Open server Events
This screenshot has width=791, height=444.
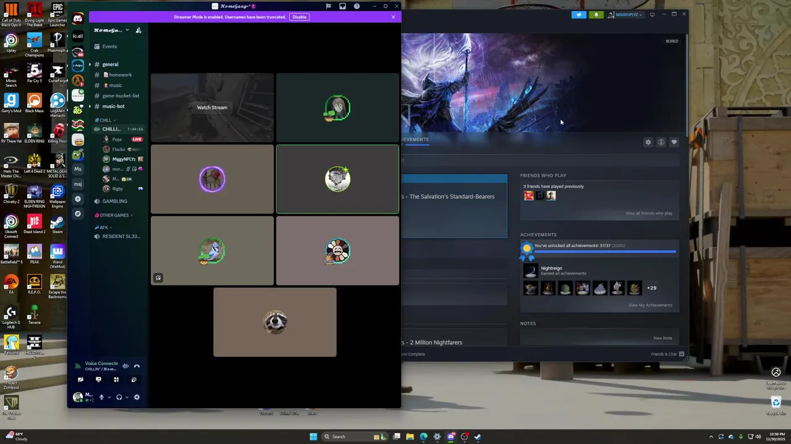117,46
